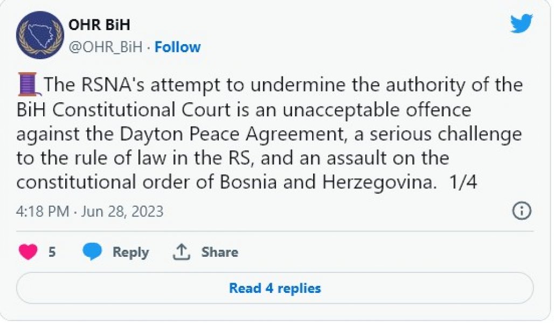Click the Reply text label

tap(130, 252)
